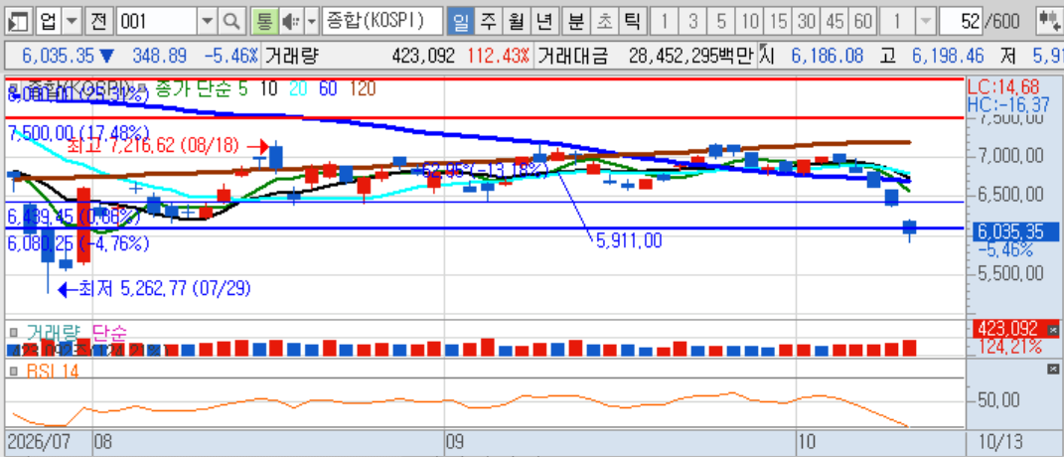
Task: Close the RSI pane with its x
Action: pyautogui.click(x=1052, y=369)
